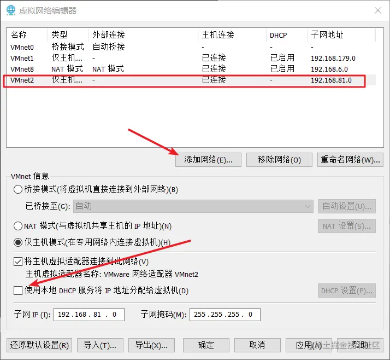The height and width of the screenshot is (360, 390).
Task: Click the DHCP column header
Action: (x=287, y=34)
